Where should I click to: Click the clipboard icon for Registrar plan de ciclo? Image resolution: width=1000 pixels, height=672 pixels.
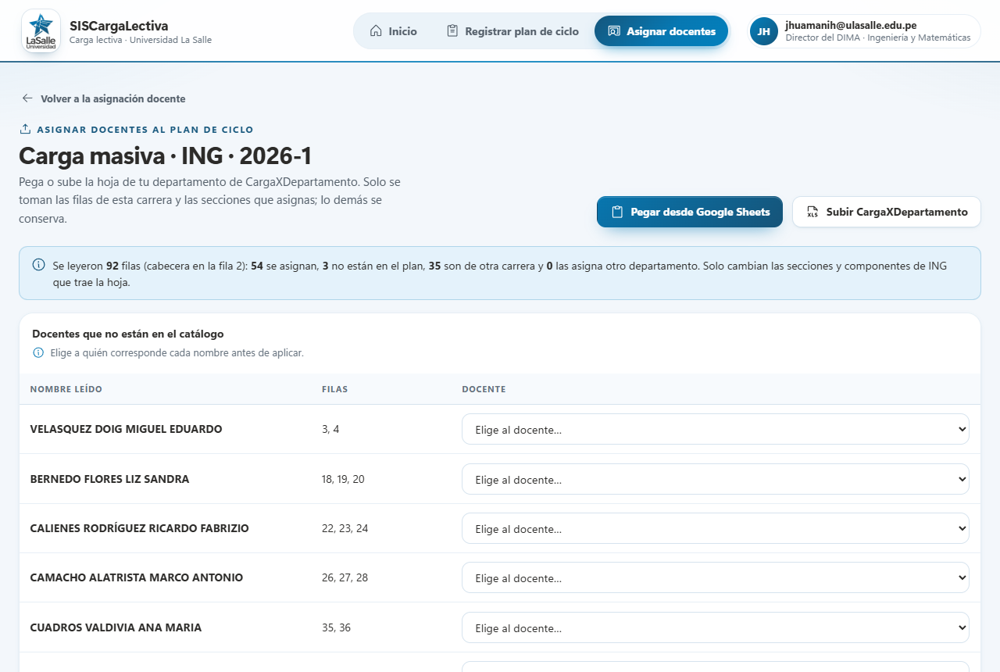pos(452,31)
